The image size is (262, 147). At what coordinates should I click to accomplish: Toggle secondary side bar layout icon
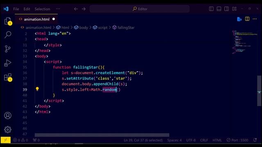[x=226, y=9]
